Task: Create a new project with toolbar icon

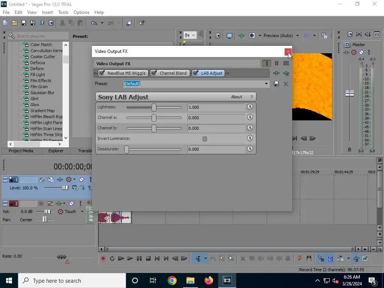Action: click(5, 23)
